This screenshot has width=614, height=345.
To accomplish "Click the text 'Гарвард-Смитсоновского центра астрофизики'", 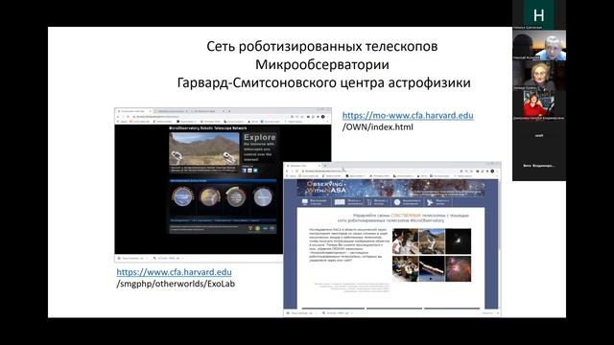I will tap(324, 82).
